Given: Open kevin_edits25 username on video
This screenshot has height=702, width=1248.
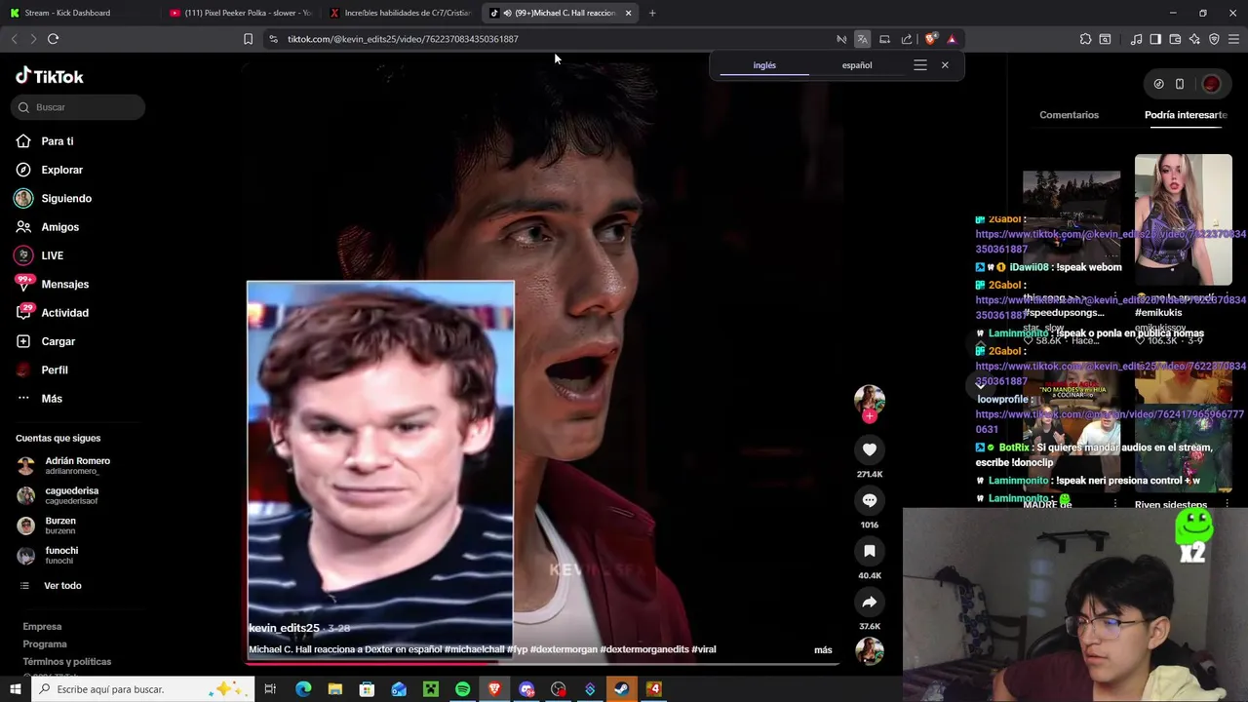Looking at the screenshot, I should coord(284,629).
